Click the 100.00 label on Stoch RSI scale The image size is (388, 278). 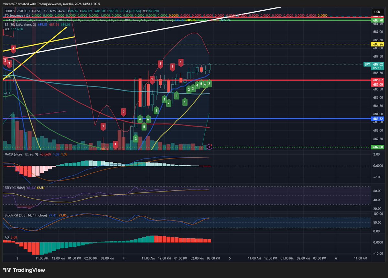(378, 214)
